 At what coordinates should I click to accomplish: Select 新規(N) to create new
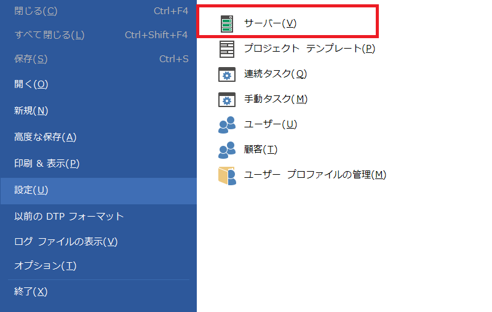(31, 111)
